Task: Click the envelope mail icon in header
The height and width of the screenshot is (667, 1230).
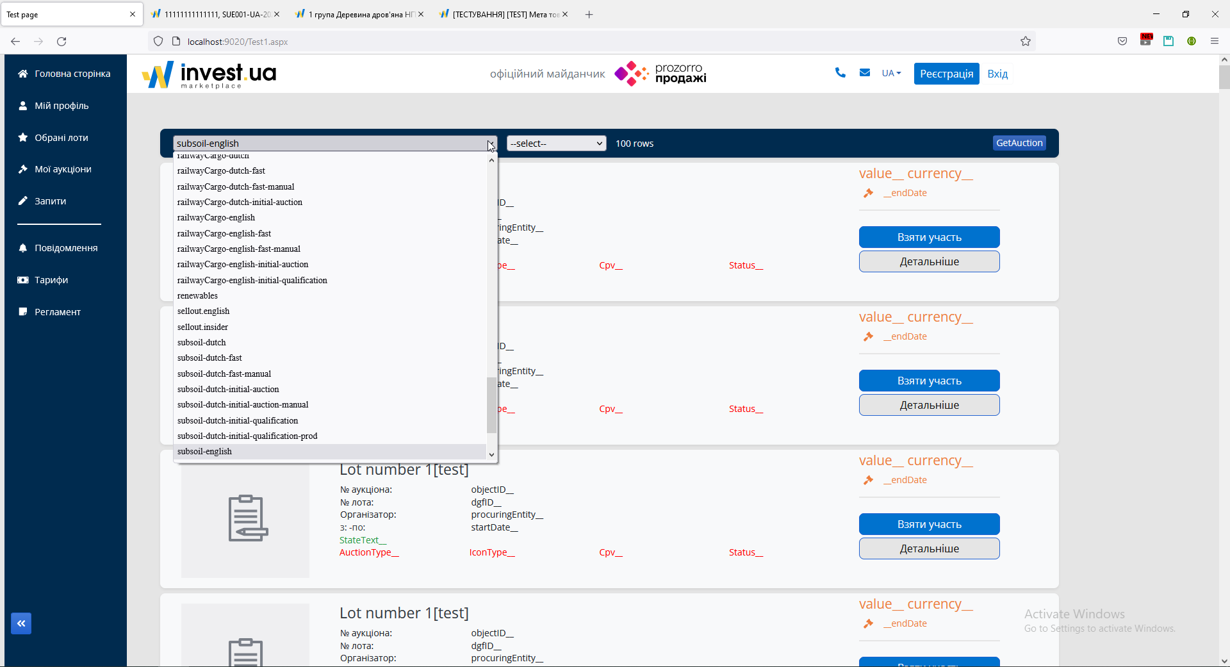Action: pyautogui.click(x=865, y=73)
